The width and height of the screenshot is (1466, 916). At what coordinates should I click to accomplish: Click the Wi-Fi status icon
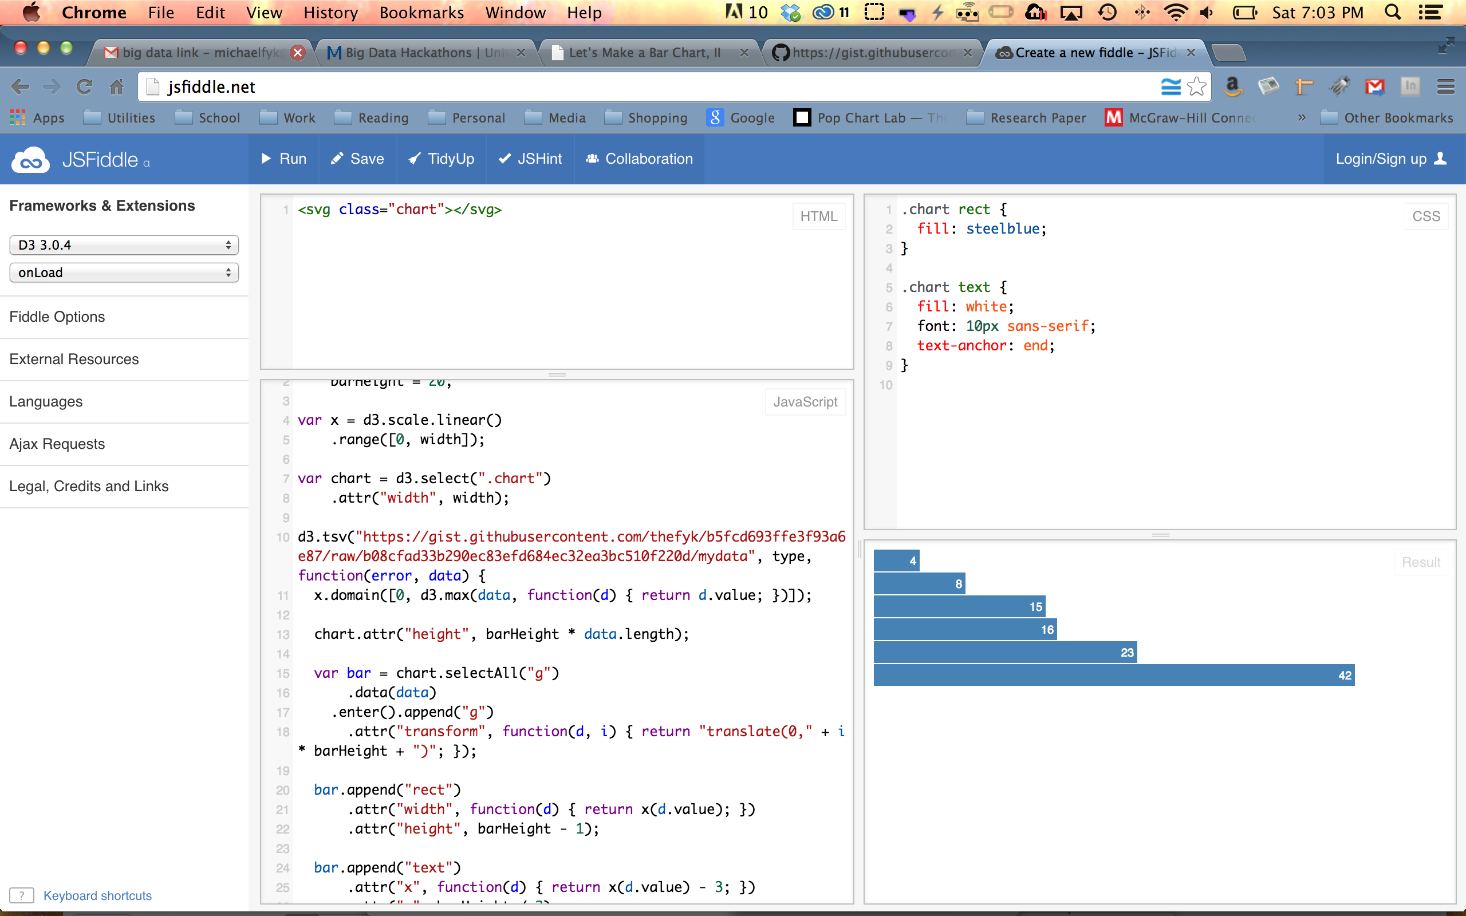point(1175,12)
